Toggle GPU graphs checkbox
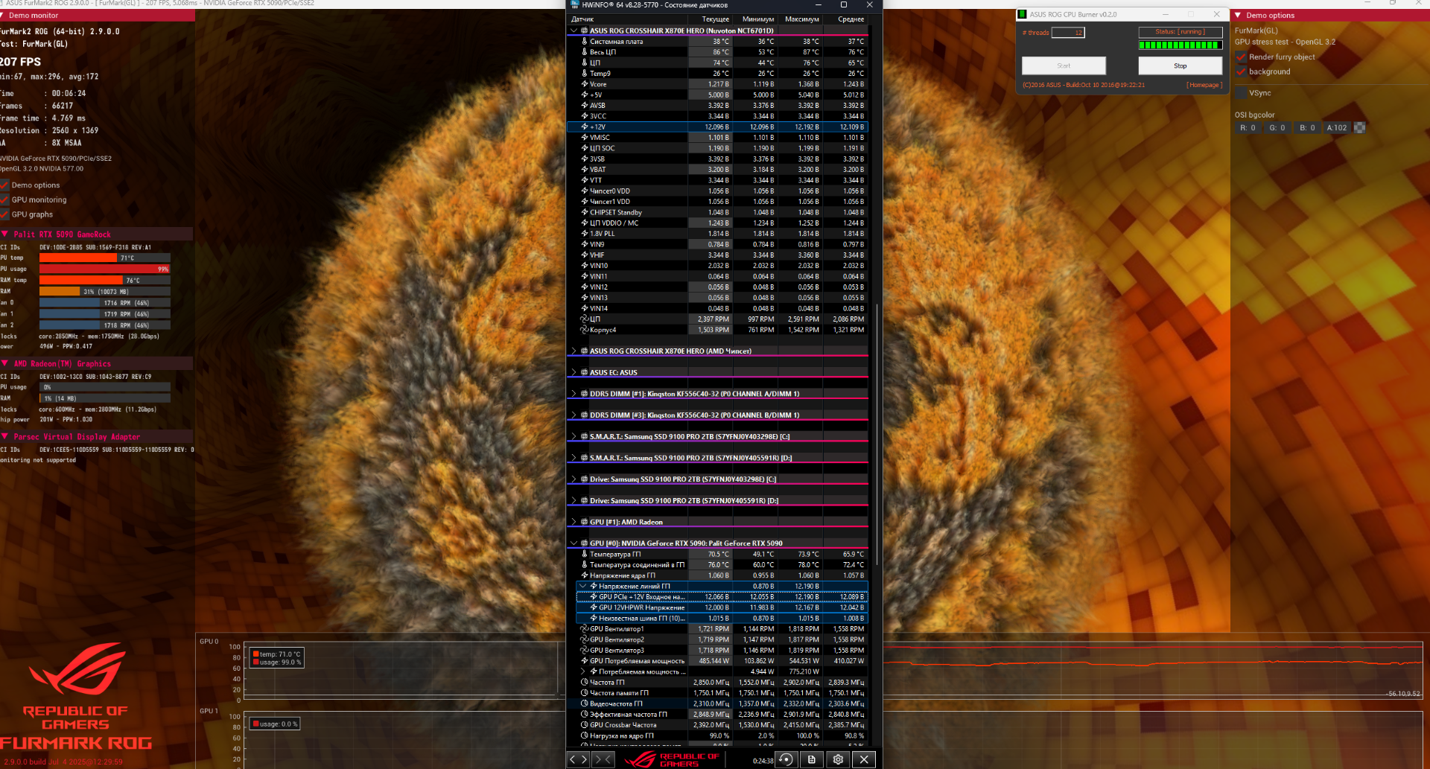Image resolution: width=1430 pixels, height=769 pixels. click(4, 214)
